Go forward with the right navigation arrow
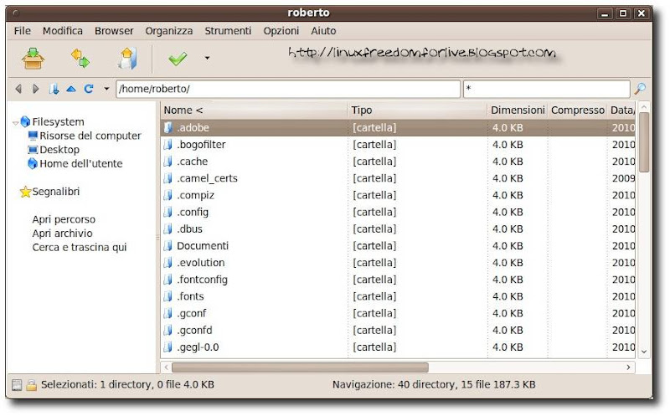This screenshot has width=670, height=416. (35, 89)
